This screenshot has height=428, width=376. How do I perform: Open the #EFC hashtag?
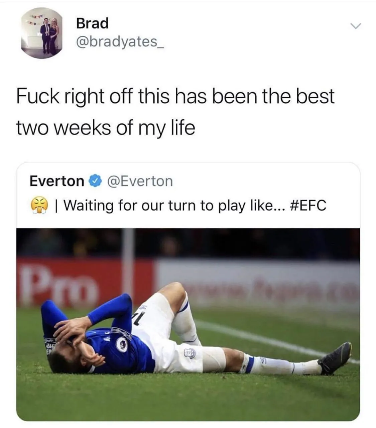[306, 205]
